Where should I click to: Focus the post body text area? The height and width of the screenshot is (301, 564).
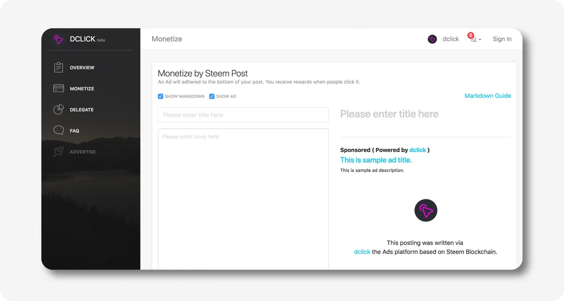[243, 199]
